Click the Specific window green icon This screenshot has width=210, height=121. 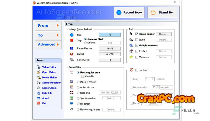[x=72, y=98]
